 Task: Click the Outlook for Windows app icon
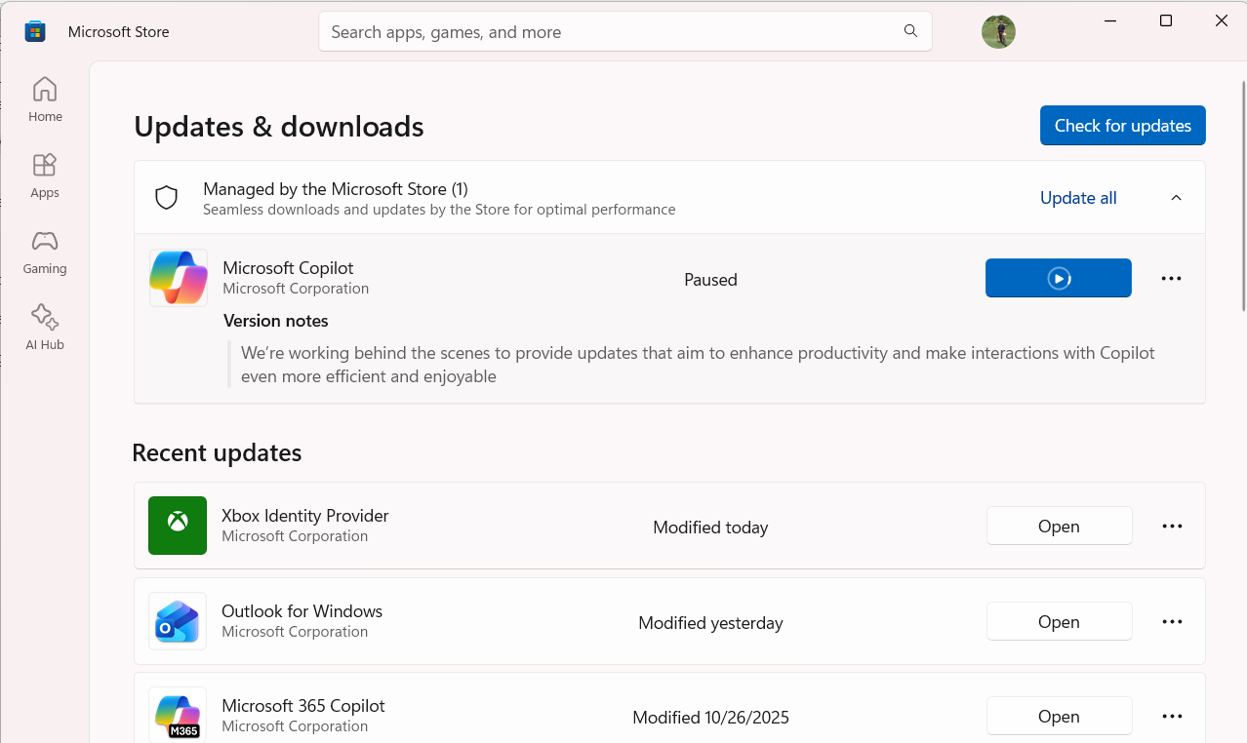178,621
